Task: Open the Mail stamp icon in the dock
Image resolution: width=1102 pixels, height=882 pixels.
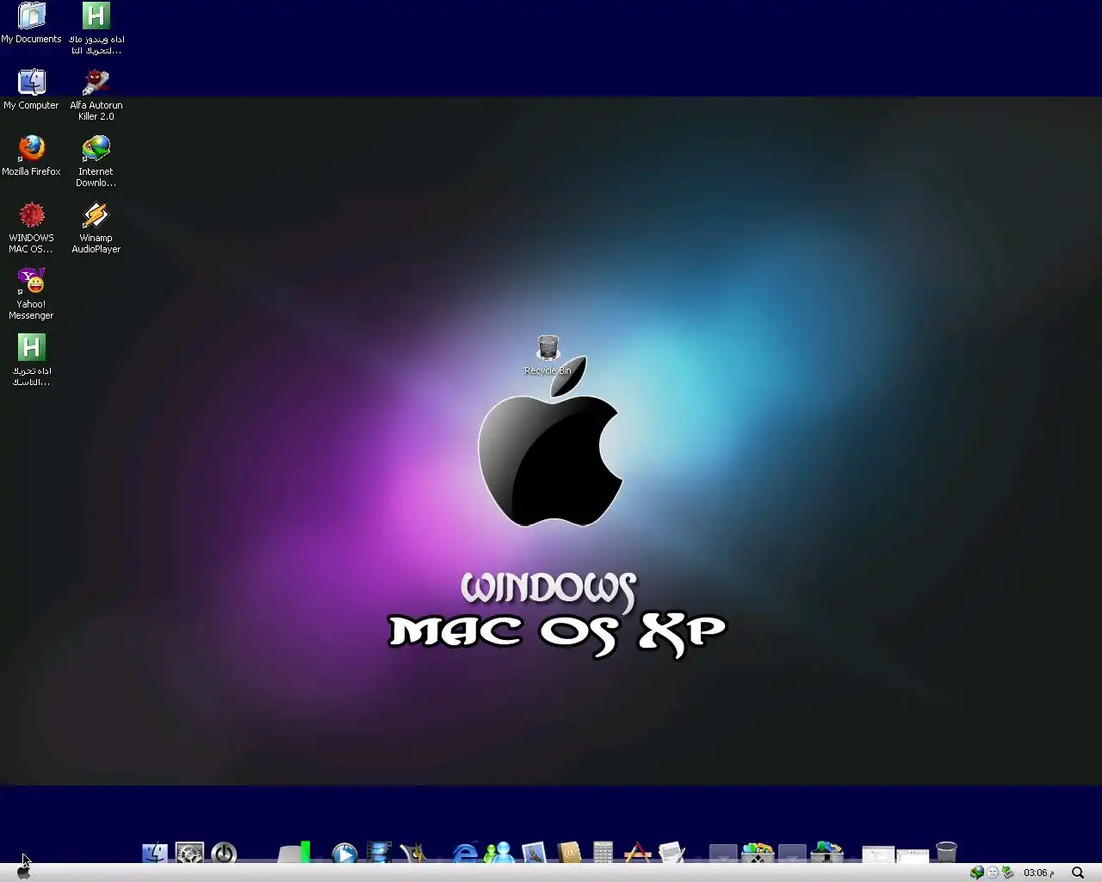Action: [534, 853]
